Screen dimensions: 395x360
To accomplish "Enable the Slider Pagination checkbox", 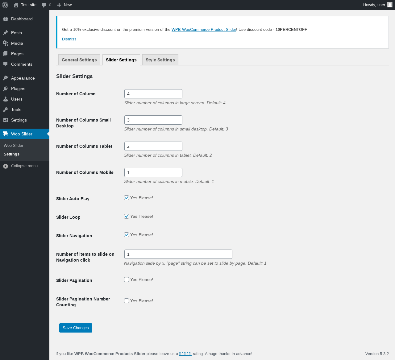I will tap(127, 279).
